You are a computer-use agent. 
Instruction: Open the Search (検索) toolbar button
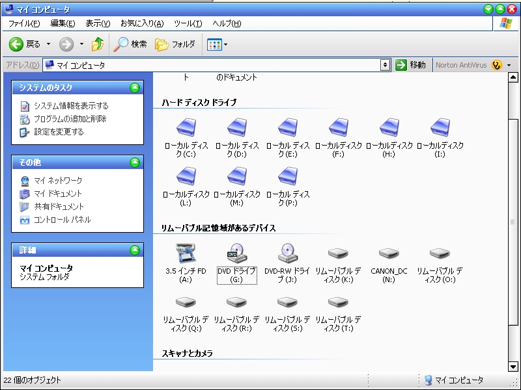(130, 44)
